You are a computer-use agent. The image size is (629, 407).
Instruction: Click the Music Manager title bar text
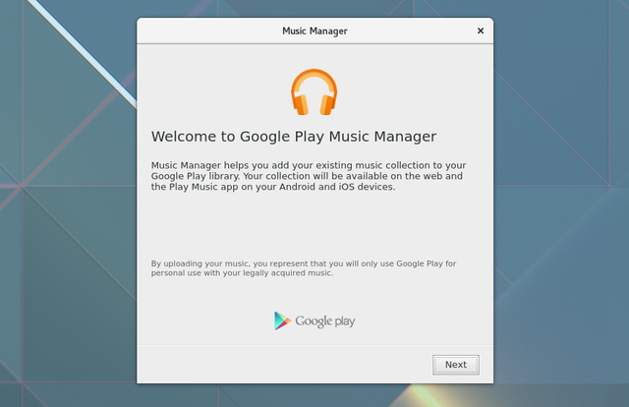click(314, 30)
